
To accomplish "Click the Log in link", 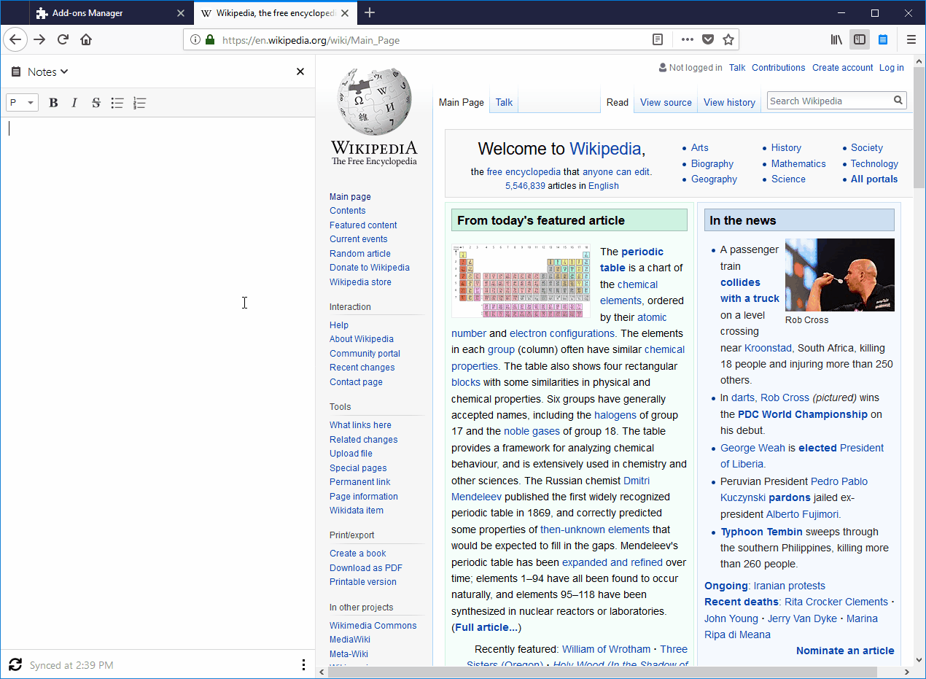I will (891, 68).
